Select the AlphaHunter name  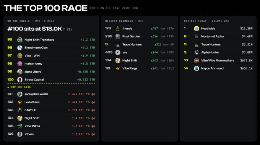tap(210, 53)
